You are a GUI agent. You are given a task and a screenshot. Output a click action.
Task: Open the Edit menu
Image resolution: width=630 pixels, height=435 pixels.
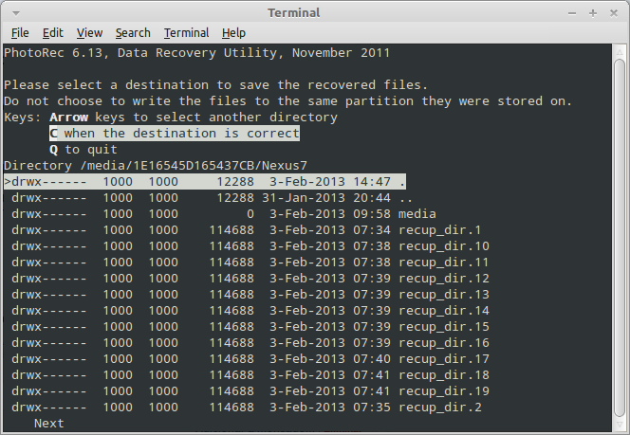pos(52,33)
